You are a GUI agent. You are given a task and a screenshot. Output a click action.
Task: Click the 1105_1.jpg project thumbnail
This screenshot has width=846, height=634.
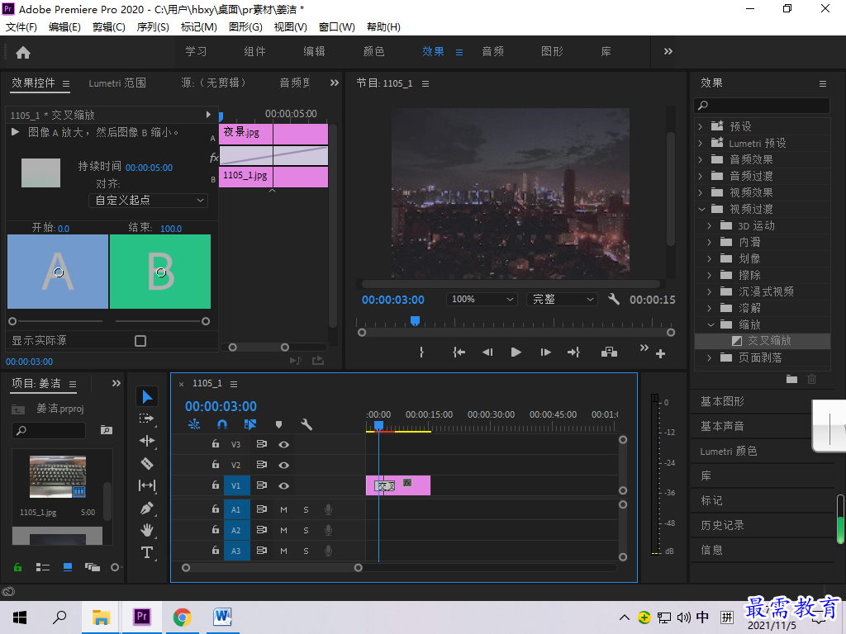point(58,476)
